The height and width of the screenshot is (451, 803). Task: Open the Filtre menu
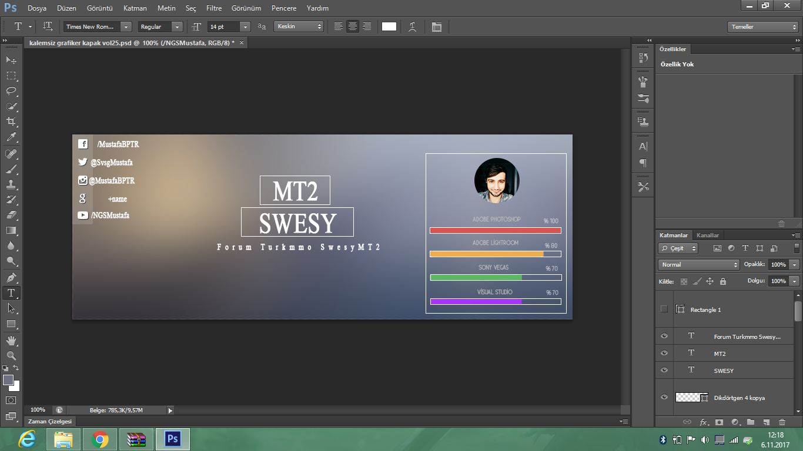[214, 8]
